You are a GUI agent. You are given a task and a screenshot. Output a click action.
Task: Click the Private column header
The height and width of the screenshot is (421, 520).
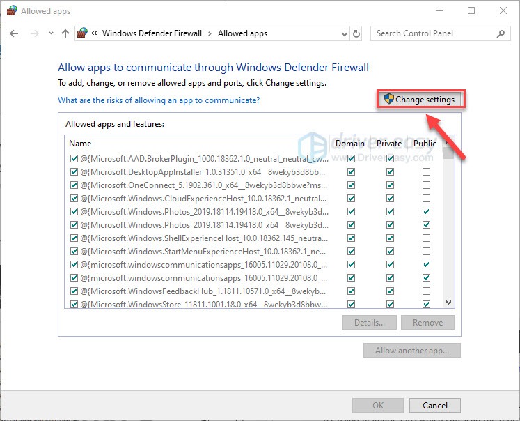[x=389, y=144]
